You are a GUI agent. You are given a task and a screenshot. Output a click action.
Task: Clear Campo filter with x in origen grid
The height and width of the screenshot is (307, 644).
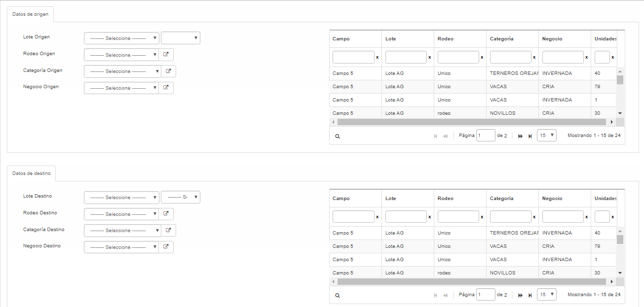(378, 58)
